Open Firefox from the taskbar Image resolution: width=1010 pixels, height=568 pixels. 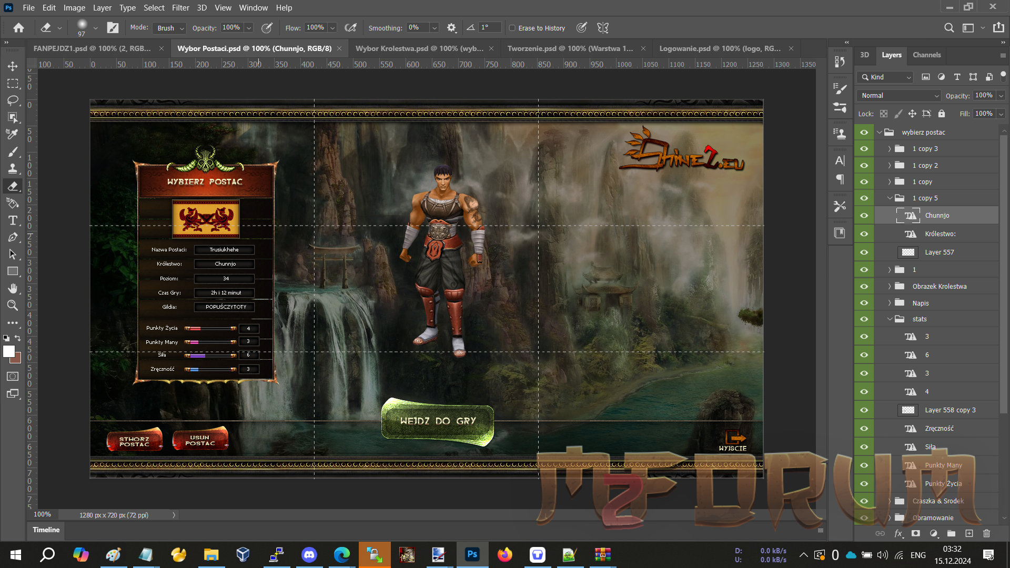coord(504,554)
